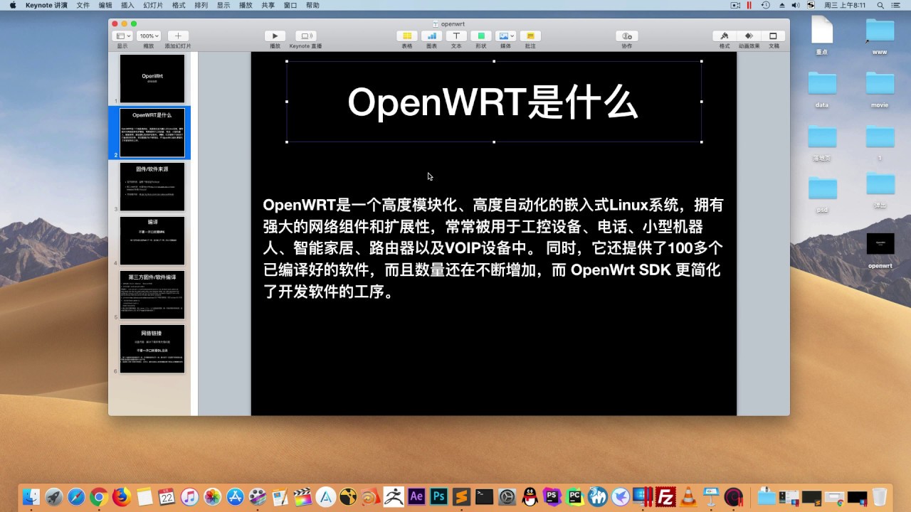
Task: Select slide 3 thumbnail 固件/软件来源
Action: pos(152,187)
